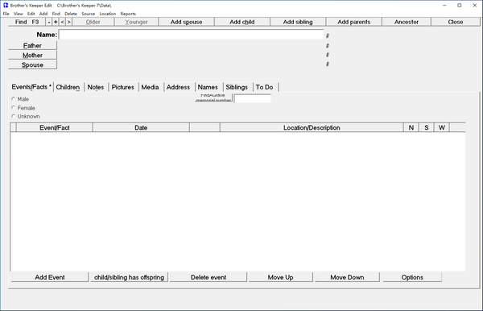Click the Add Event button

click(x=50, y=277)
